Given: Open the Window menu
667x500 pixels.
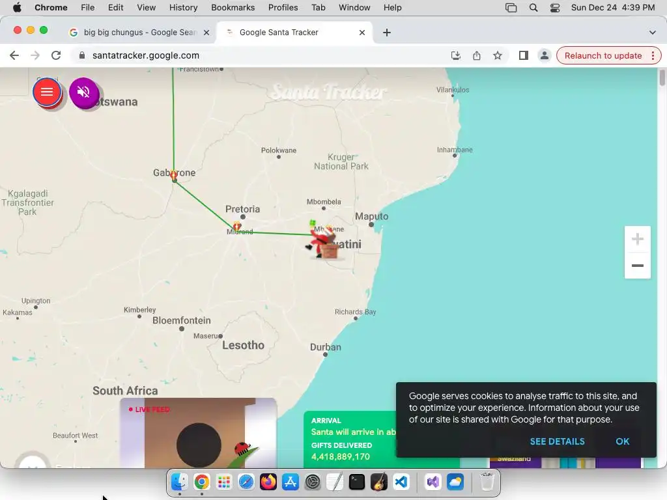Looking at the screenshot, I should click(x=354, y=8).
